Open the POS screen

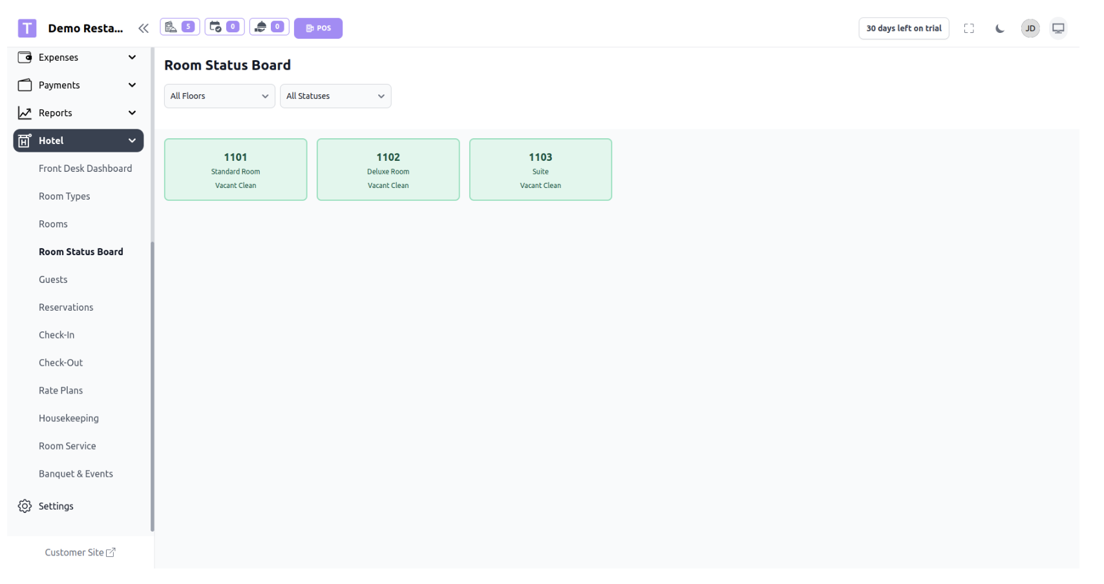(318, 28)
